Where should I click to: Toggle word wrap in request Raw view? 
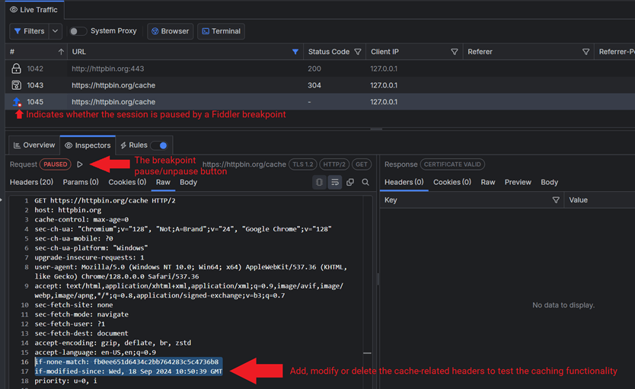coord(335,182)
